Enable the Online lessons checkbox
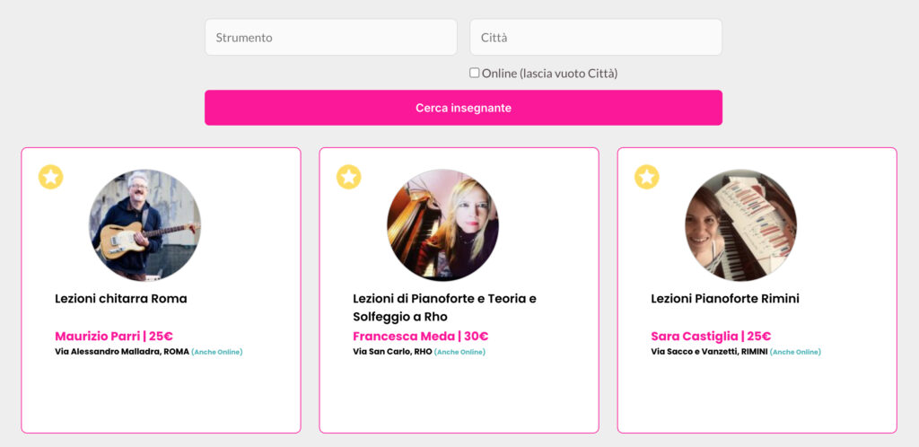 [474, 73]
